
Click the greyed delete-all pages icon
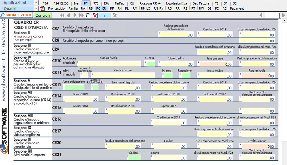pyautogui.click(x=115, y=15)
